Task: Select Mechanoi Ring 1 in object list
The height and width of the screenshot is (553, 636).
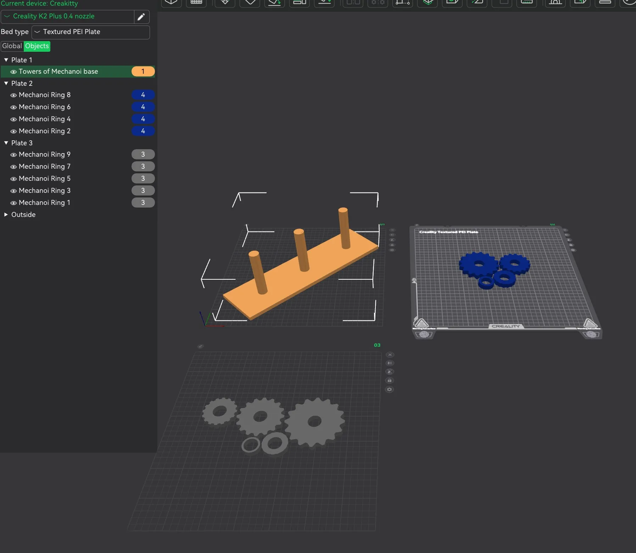Action: point(44,203)
